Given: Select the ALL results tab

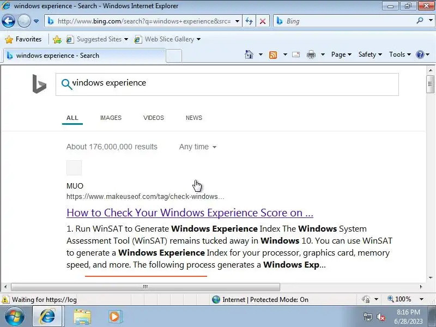Looking at the screenshot, I should 72,118.
